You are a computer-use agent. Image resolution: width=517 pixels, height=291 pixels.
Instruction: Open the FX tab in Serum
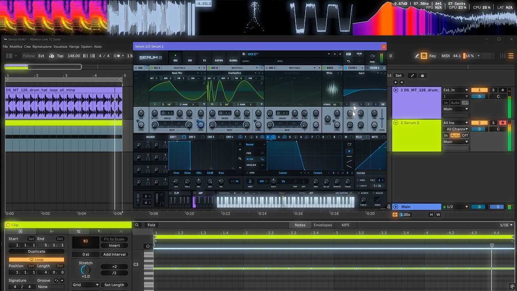[204, 58]
